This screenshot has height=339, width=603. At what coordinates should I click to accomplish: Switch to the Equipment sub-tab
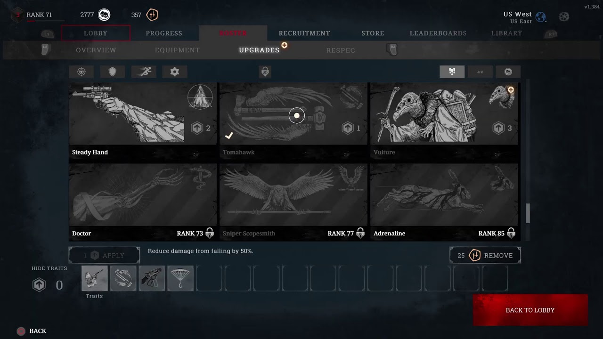[x=178, y=50]
